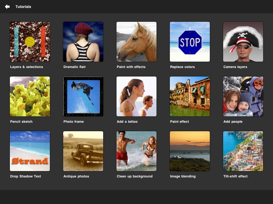This screenshot has width=273, height=204.
Task: Click the Tilt-shift effect caption
Action: (235, 176)
